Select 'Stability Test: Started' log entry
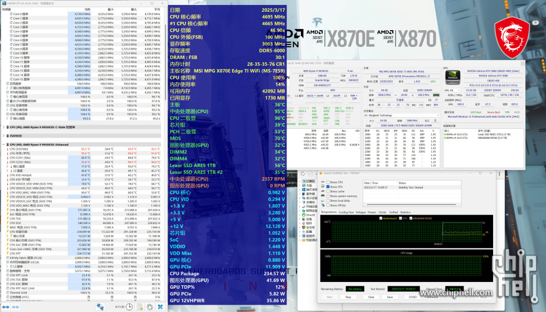 click(x=412, y=187)
